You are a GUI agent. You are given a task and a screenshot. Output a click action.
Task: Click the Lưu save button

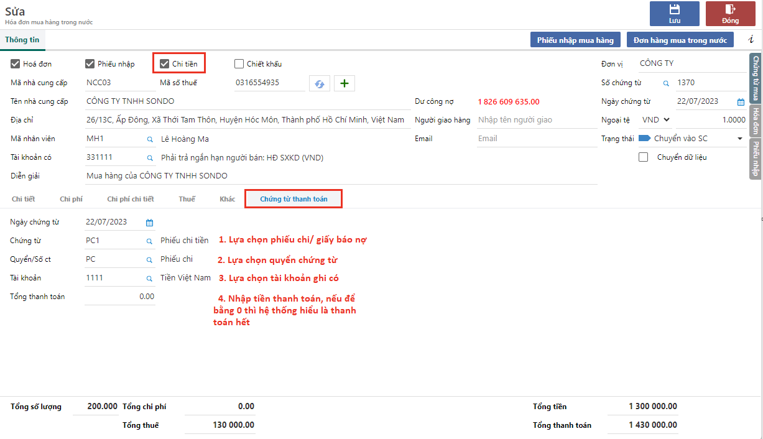coord(674,14)
